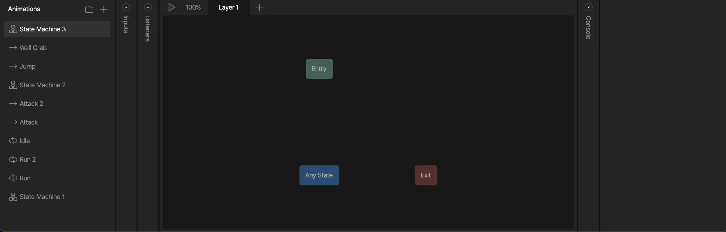Image resolution: width=726 pixels, height=232 pixels.
Task: Click the Idle loop icon
Action: (x=13, y=141)
